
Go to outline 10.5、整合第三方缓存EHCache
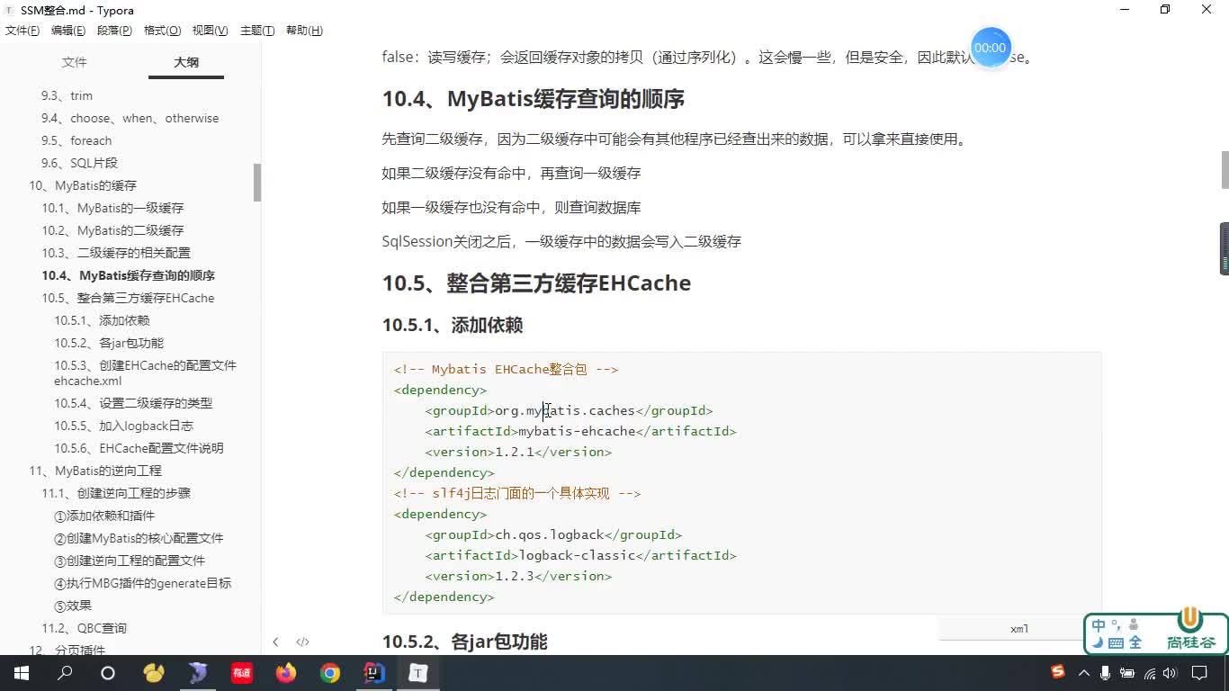point(128,298)
